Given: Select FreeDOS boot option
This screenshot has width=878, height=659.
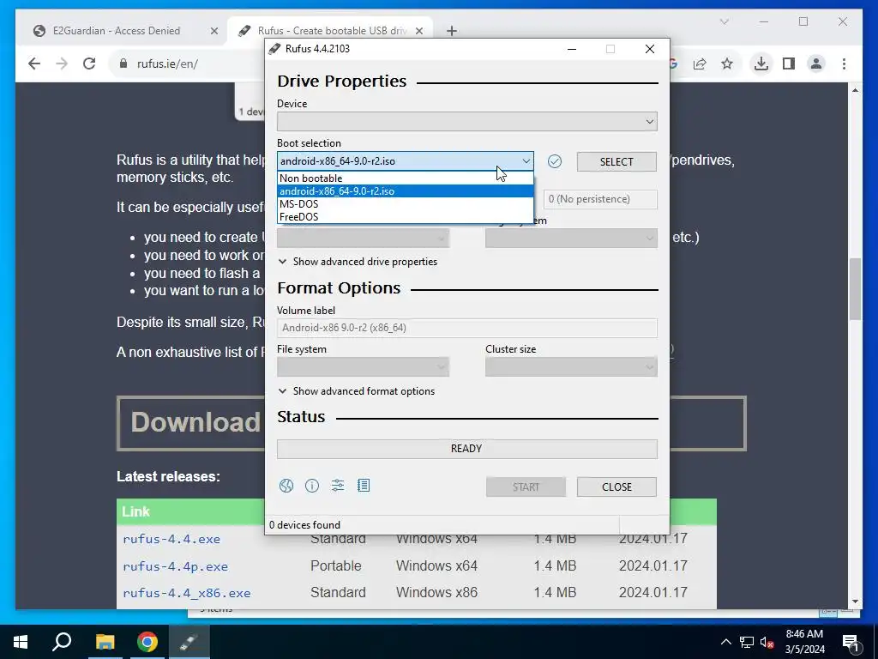Looking at the screenshot, I should point(406,217).
